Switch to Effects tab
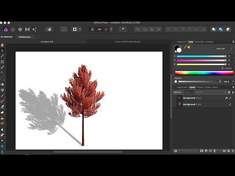The height and width of the screenshot is (176, 235). click(200, 87)
